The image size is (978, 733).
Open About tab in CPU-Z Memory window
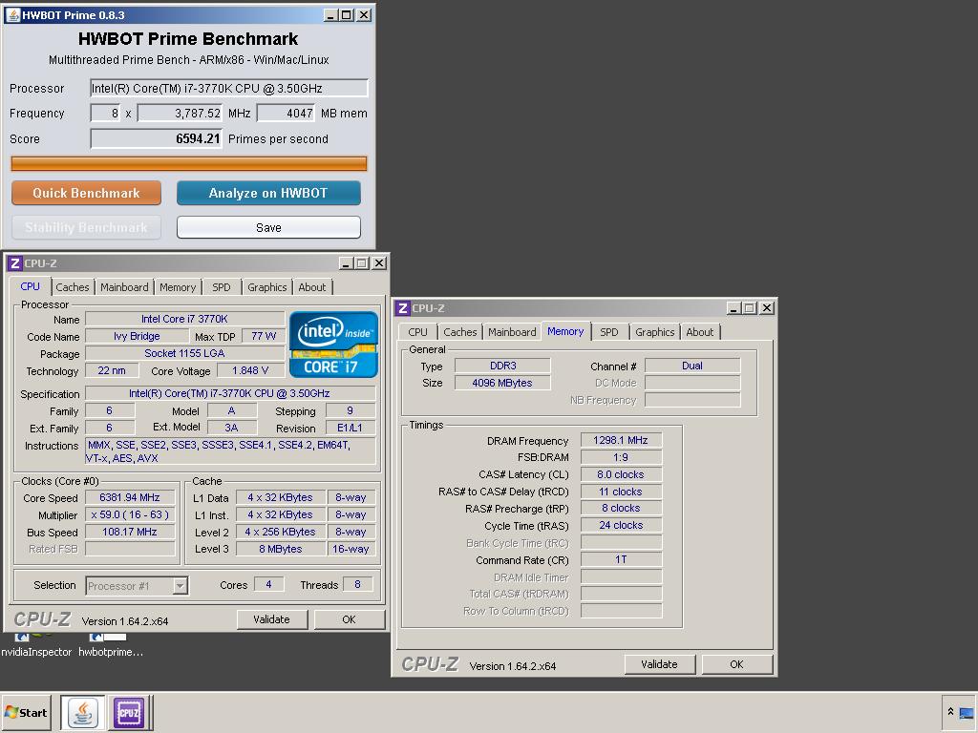tap(700, 332)
